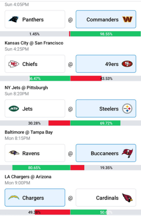
Task: Select Jets as the winner
Action: 35,109
